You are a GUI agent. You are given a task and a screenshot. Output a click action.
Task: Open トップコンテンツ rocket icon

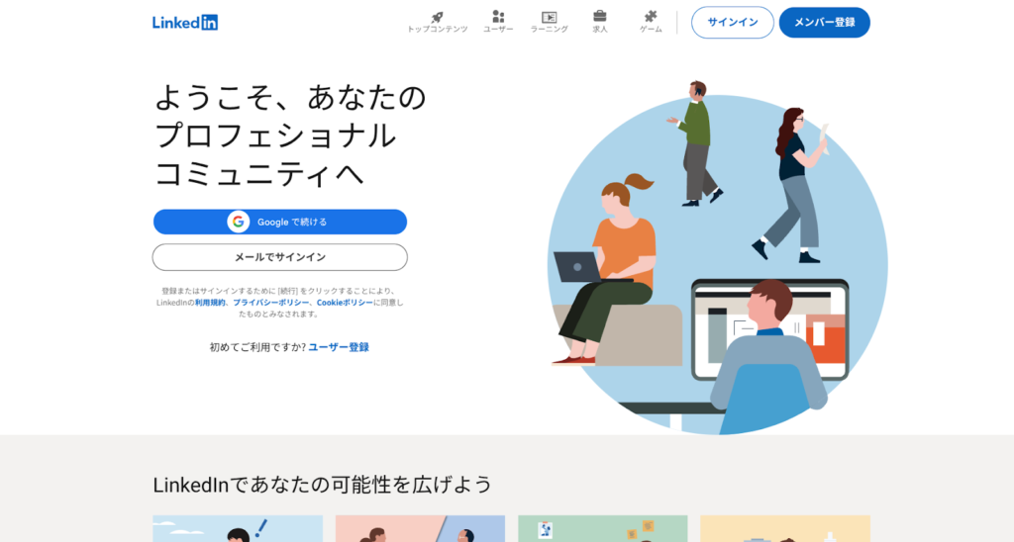[437, 17]
